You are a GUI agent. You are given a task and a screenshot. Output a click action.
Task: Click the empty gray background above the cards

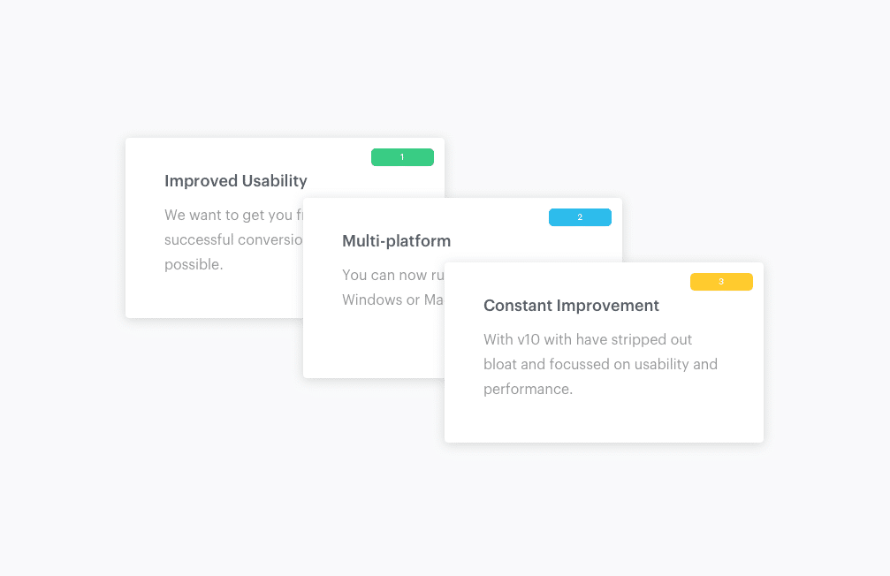[x=442, y=71]
